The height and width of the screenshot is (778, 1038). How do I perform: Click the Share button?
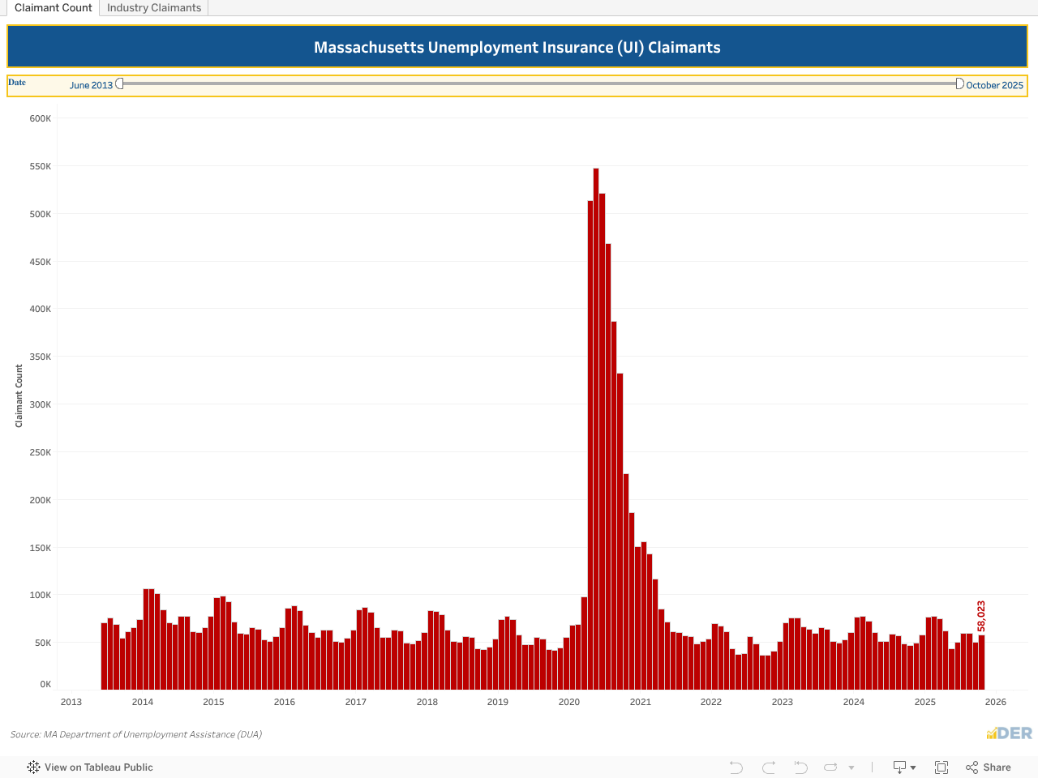[989, 767]
